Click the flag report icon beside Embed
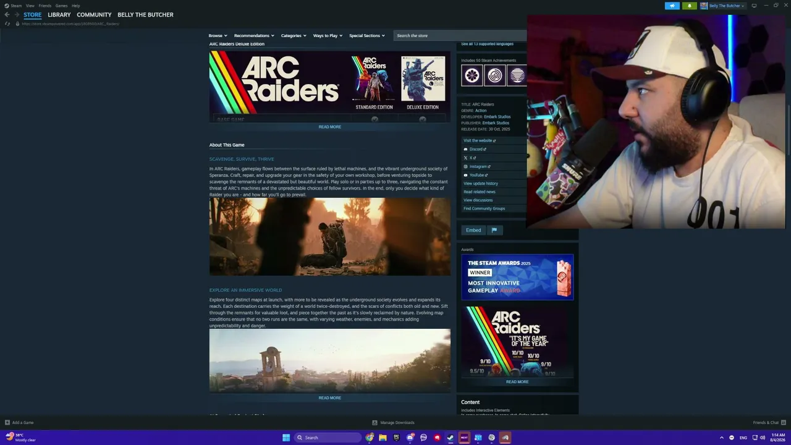 (494, 230)
